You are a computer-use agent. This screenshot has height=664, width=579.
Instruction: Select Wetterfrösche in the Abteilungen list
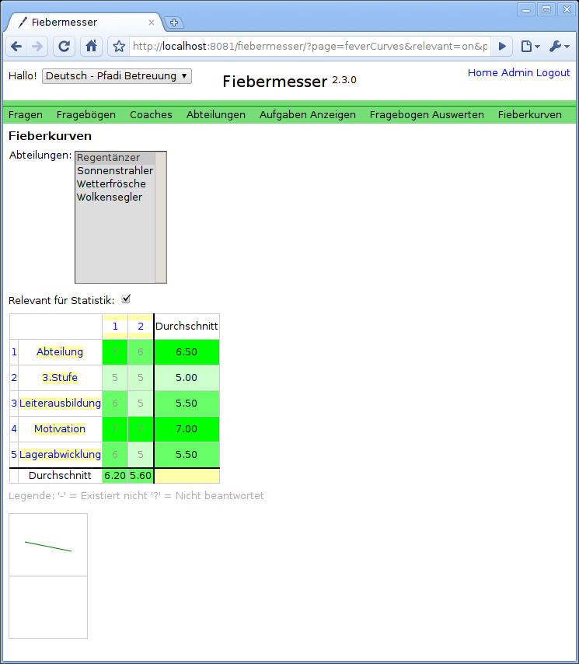click(111, 184)
